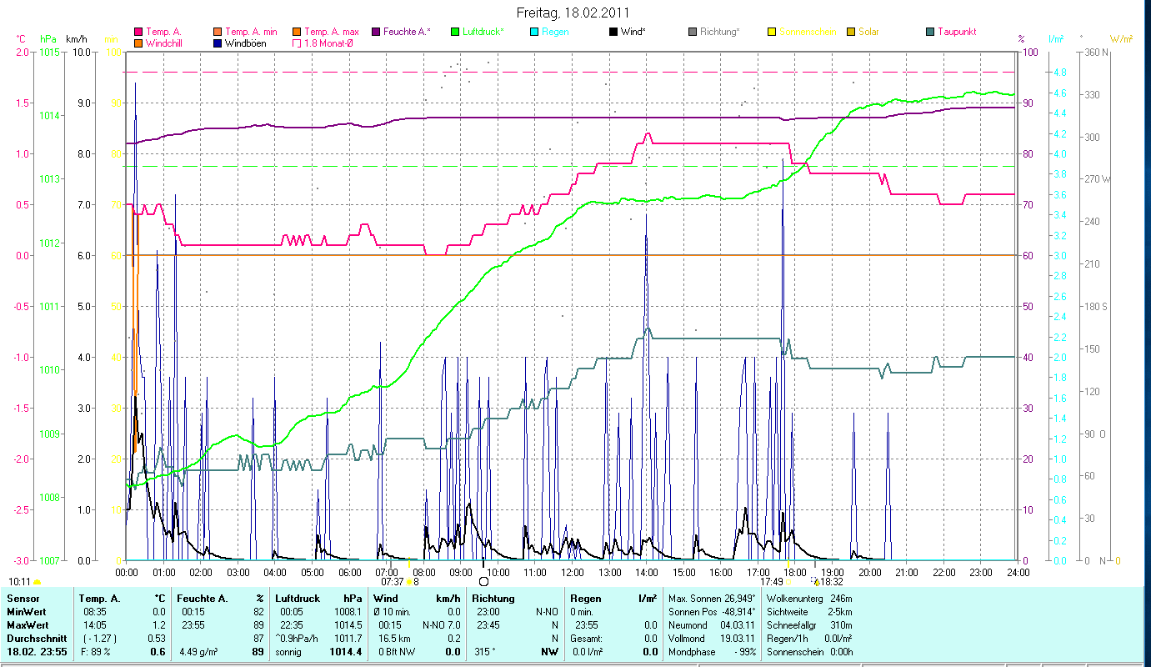Click the green Luftdruck* legend box

pyautogui.click(x=454, y=32)
